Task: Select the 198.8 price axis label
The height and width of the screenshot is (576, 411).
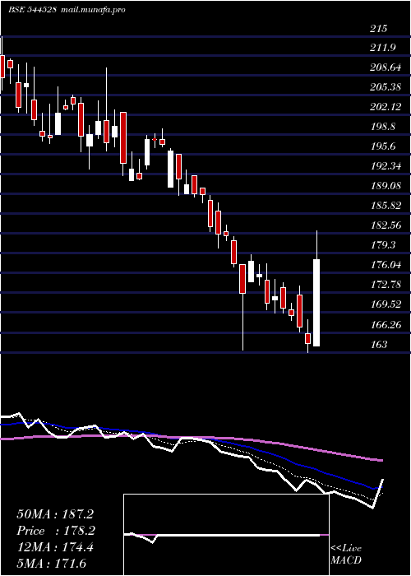Action: coord(383,127)
